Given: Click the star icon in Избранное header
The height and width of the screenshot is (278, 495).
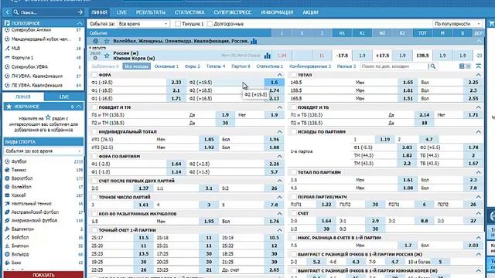Looking at the screenshot, I should pos(9,107).
